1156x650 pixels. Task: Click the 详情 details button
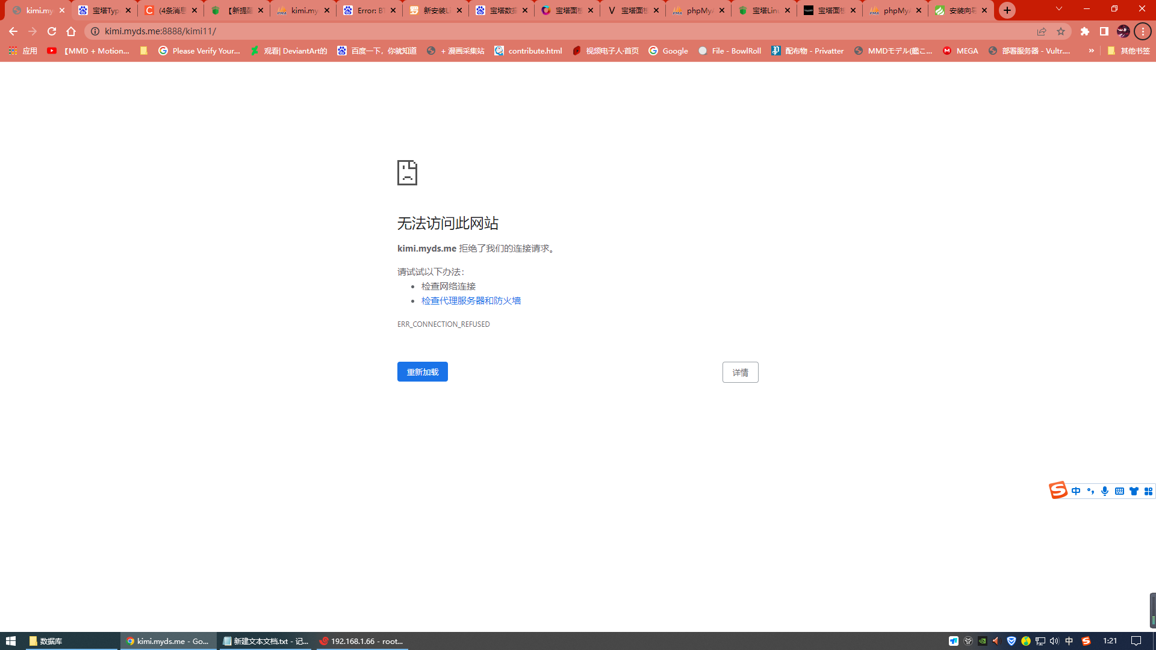(x=740, y=373)
